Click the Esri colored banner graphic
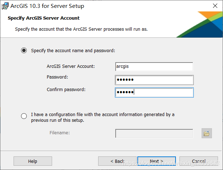 coord(199,25)
